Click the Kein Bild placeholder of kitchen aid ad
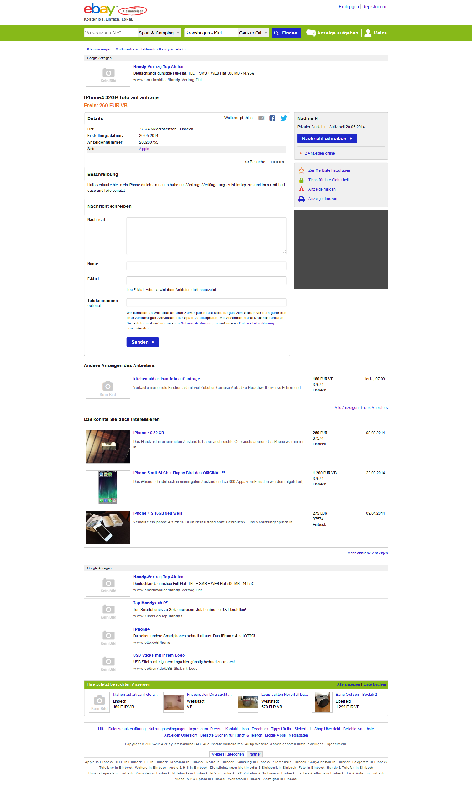Viewport: 472px width, 792px height. [108, 387]
